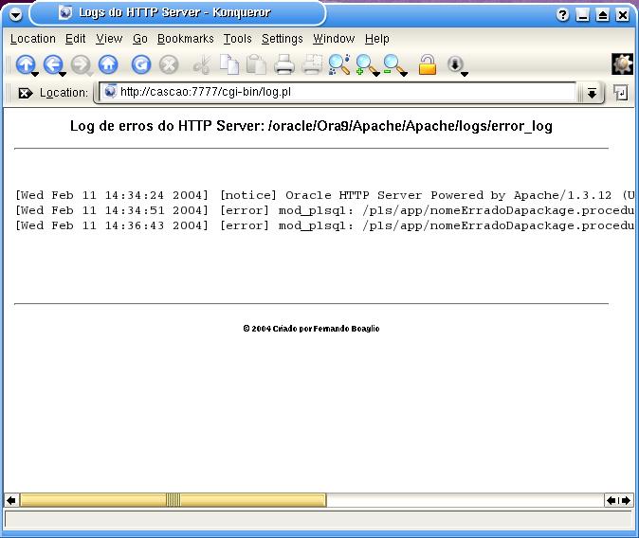639x538 pixels.
Task: Open the window menu in the title bar
Action: pyautogui.click(x=15, y=14)
